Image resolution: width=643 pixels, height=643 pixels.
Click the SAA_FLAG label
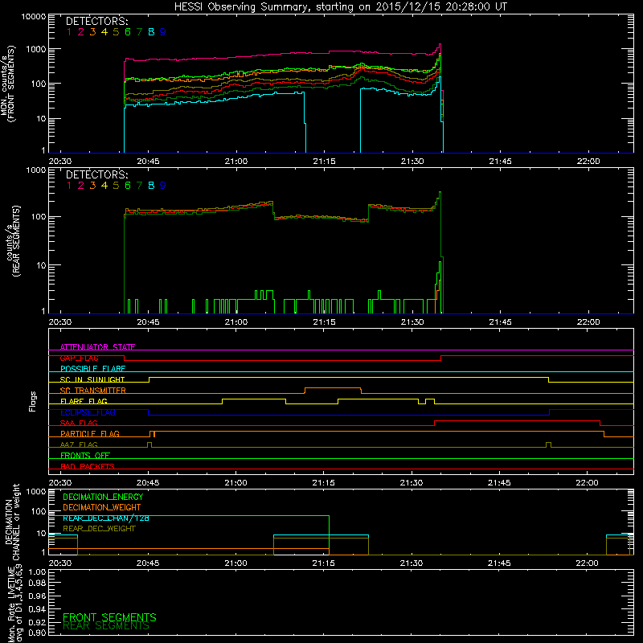point(79,423)
